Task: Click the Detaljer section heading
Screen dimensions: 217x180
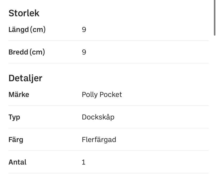Action: [x=25, y=78]
